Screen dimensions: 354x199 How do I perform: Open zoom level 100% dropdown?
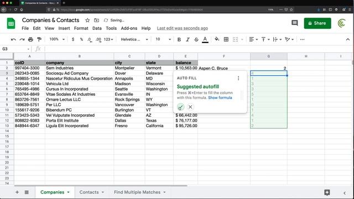57,39
